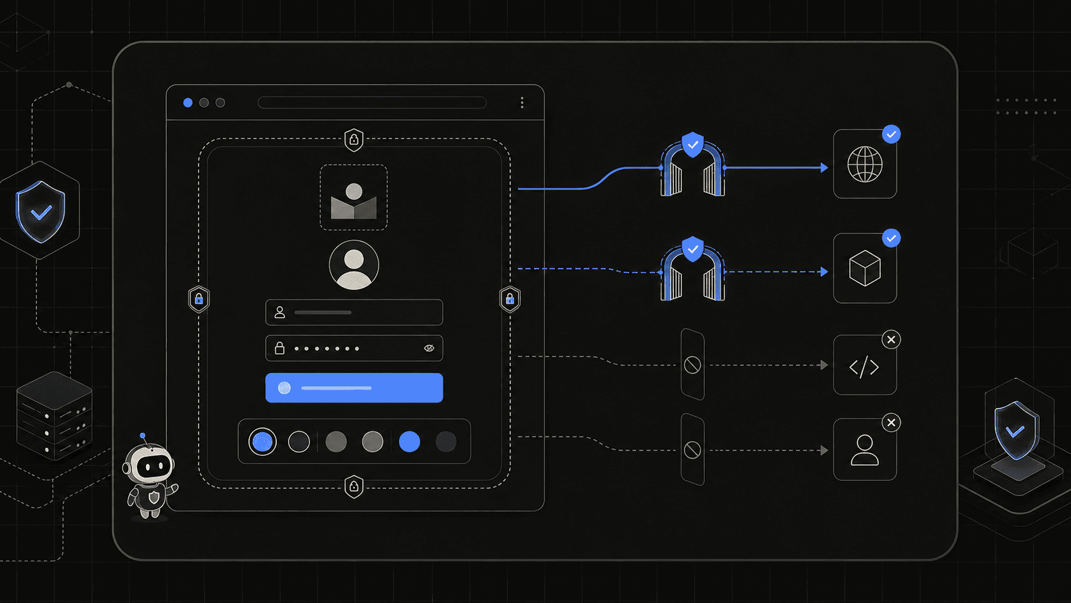Click the left hexagon shield checkmark icon
The width and height of the screenshot is (1071, 603).
(40, 211)
